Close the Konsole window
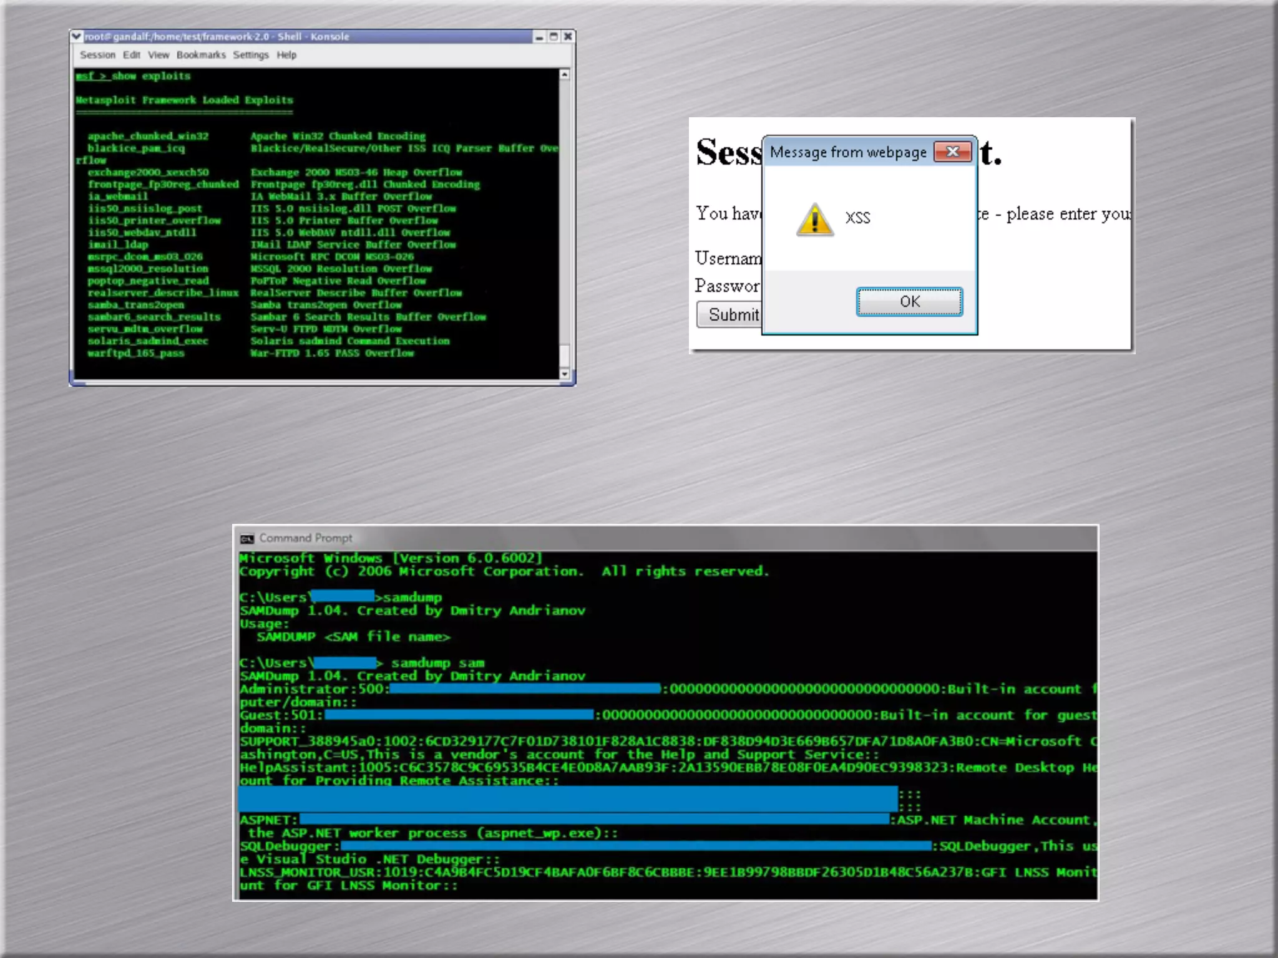This screenshot has width=1278, height=958. point(568,37)
